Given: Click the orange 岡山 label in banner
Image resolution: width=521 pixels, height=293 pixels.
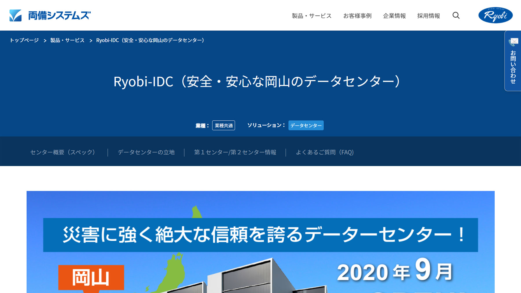Looking at the screenshot, I should [x=91, y=277].
